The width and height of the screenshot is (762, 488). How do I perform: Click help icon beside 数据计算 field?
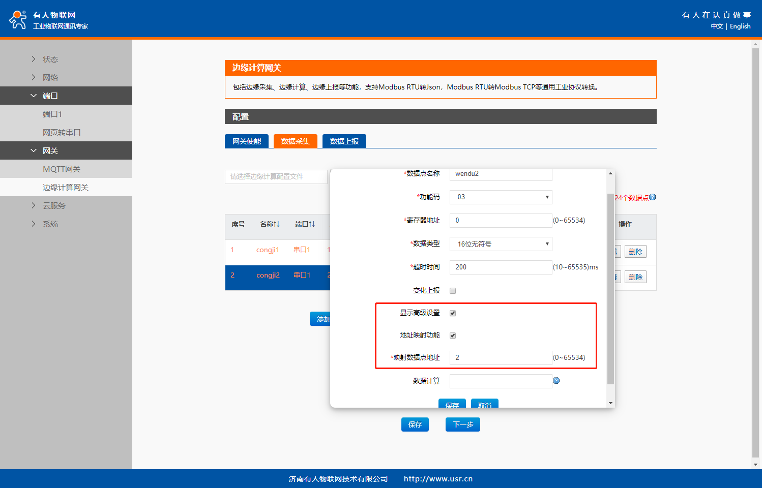tap(556, 381)
